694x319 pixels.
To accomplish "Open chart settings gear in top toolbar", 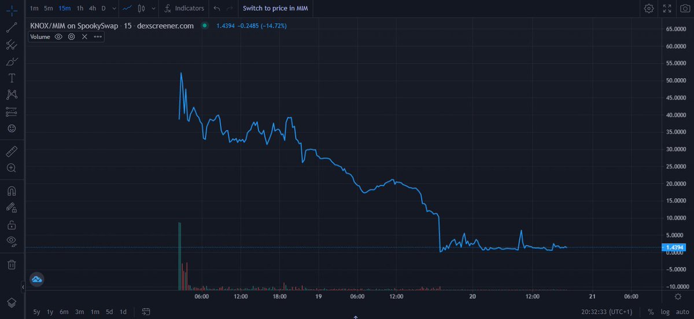I will pyautogui.click(x=649, y=9).
